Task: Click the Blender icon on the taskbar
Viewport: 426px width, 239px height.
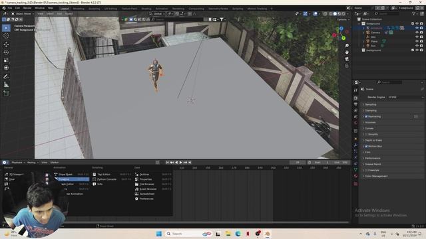Action: [268, 234]
